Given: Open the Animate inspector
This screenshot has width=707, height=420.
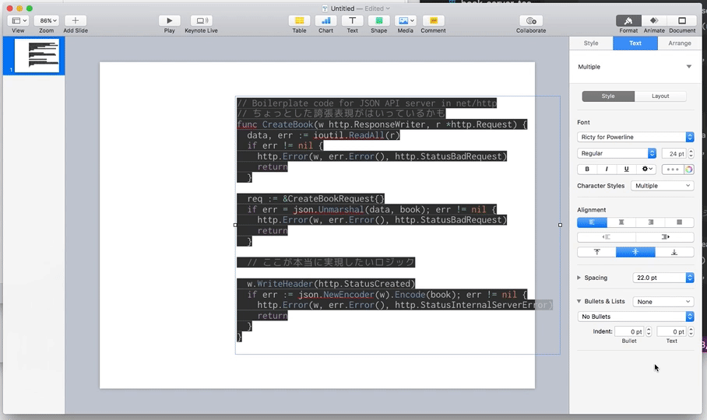Looking at the screenshot, I should [x=654, y=20].
